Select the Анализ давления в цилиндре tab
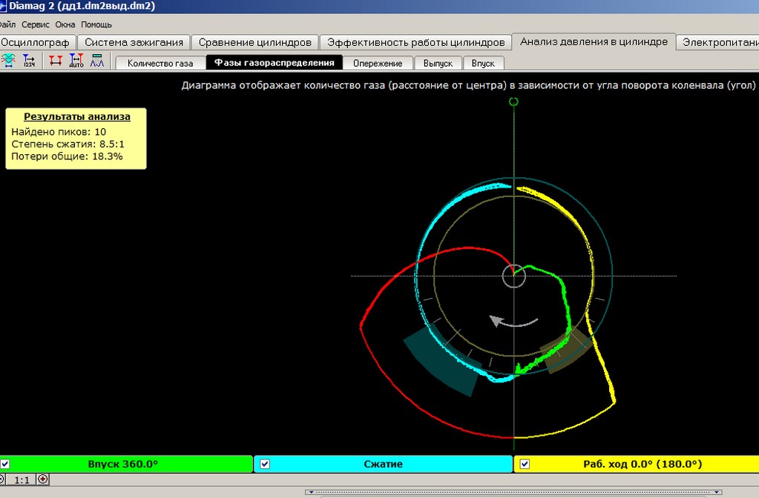The height and width of the screenshot is (498, 759). [594, 41]
